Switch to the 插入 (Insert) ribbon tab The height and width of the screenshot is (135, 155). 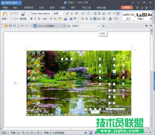(x=16, y=8)
